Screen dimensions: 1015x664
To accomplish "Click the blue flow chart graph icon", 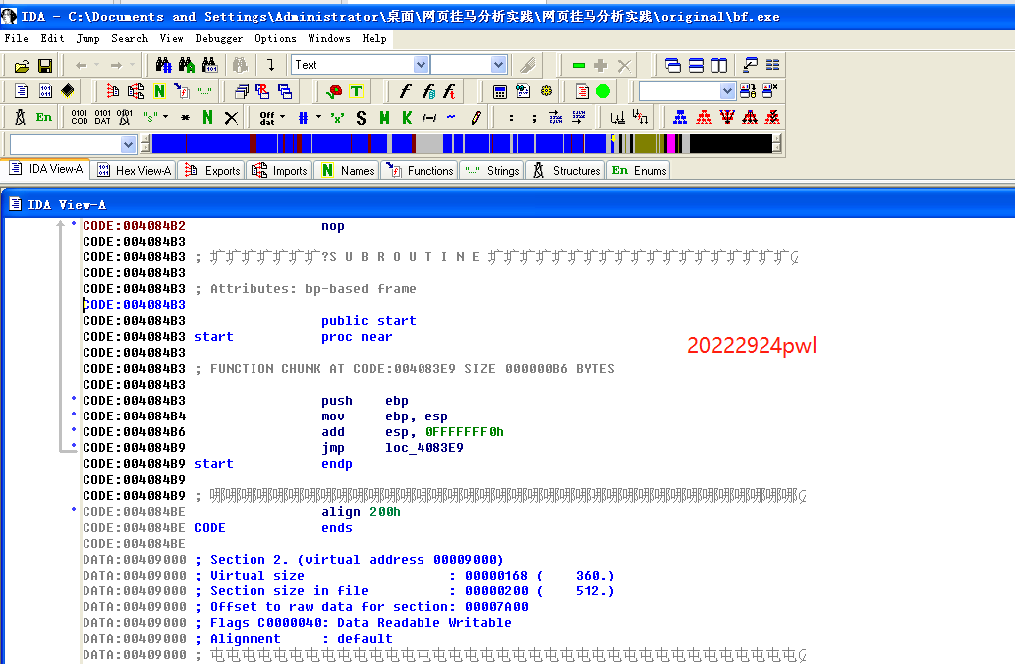I will [680, 117].
